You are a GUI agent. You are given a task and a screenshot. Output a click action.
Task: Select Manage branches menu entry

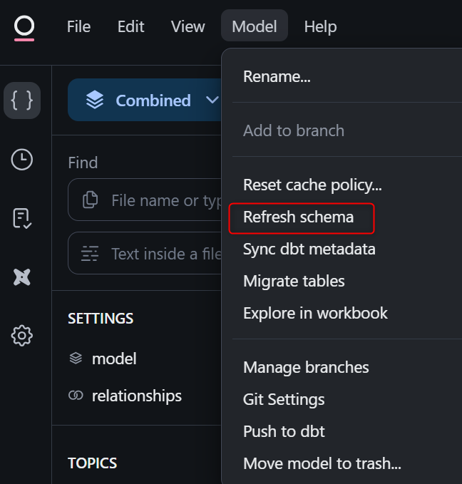[306, 367]
